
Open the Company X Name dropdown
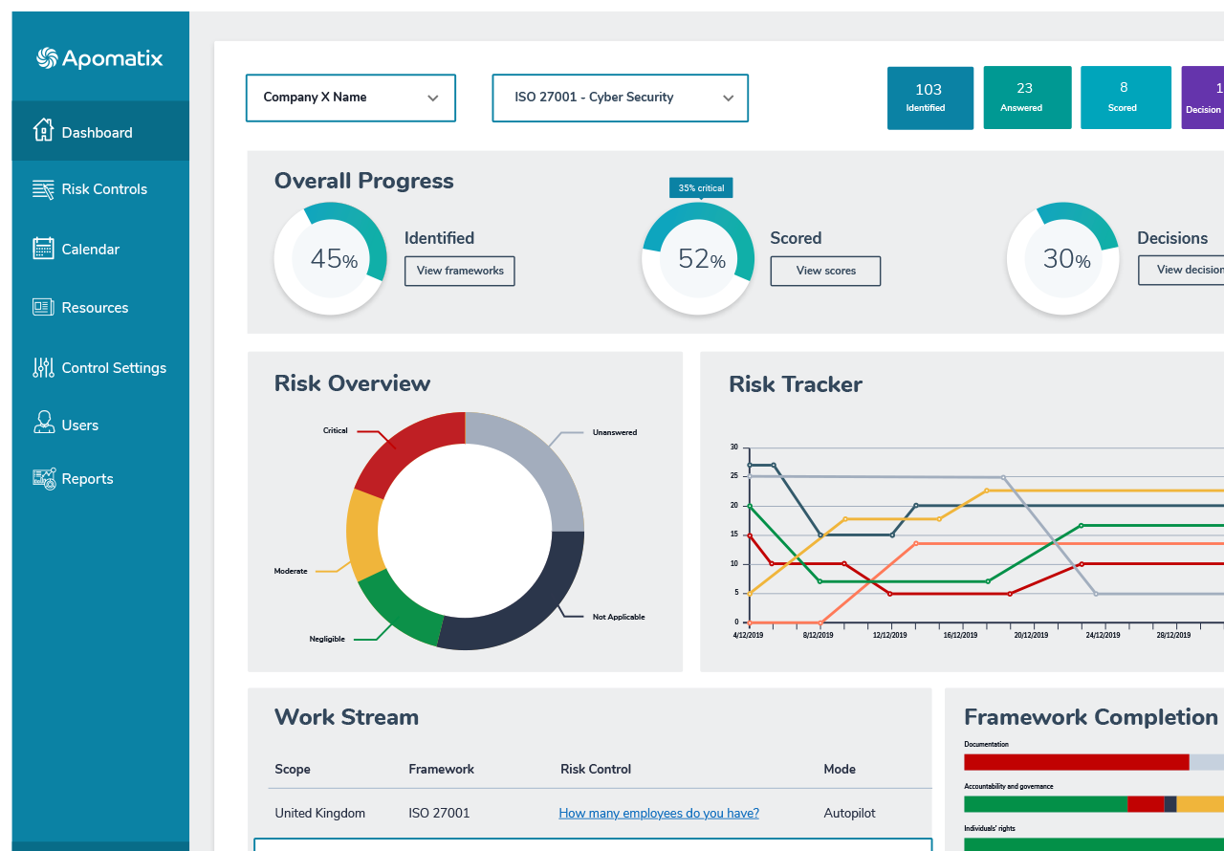pyautogui.click(x=350, y=98)
